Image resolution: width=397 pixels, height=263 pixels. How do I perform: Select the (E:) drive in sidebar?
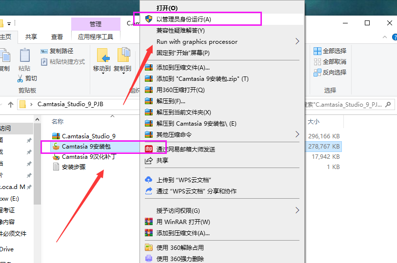pos(10,199)
